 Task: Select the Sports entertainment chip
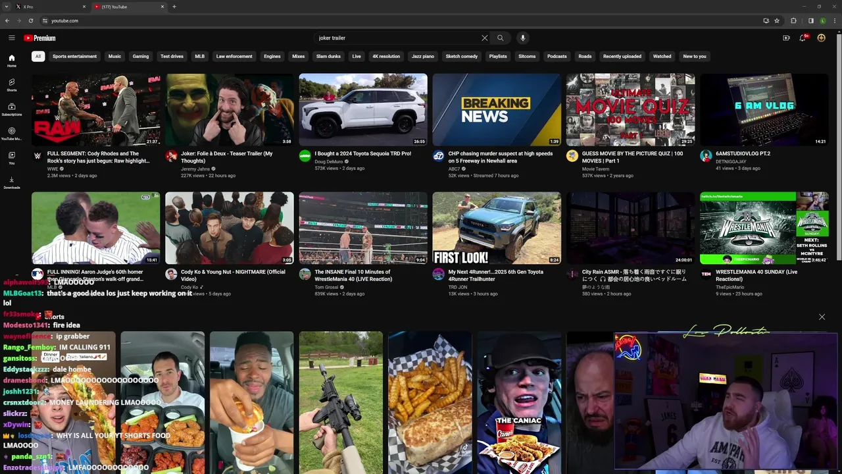coord(74,57)
